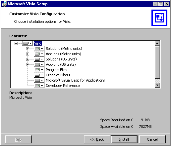Screen dimensions: 171x146
Task: Go back with the << Back button
Action: tap(97, 139)
